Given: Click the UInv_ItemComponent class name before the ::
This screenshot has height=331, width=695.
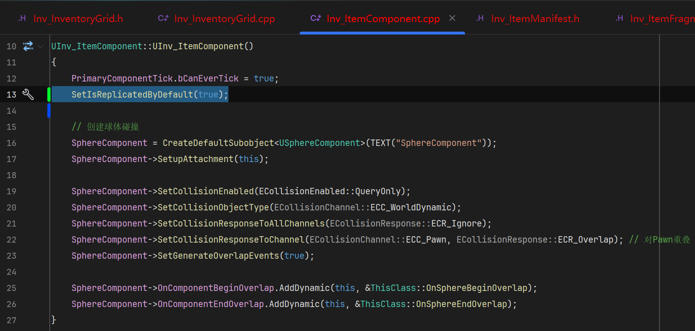Looking at the screenshot, I should [97, 46].
